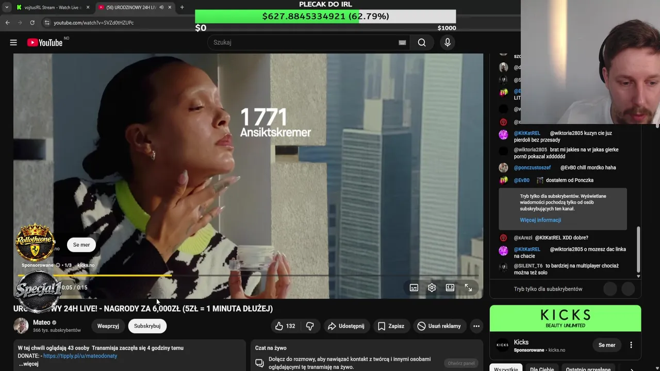The width and height of the screenshot is (660, 371).
Task: Enter fullscreen mode on the player
Action: click(468, 288)
